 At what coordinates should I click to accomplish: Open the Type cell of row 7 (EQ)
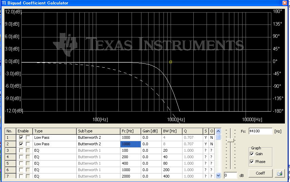55,176
